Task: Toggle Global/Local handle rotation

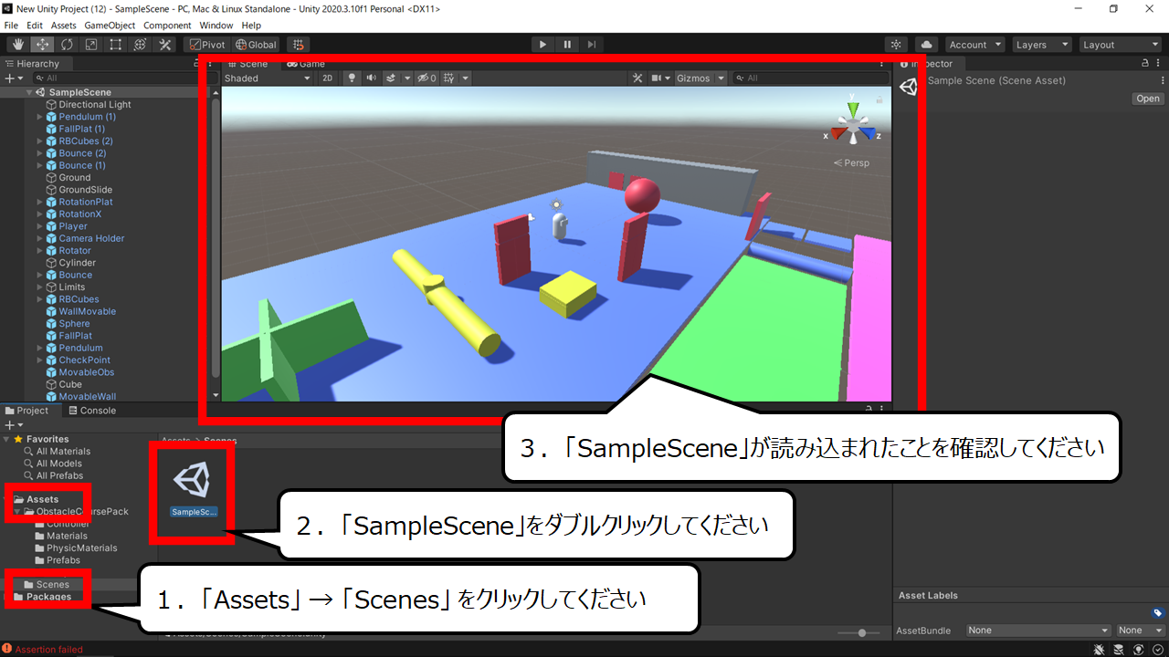Action: coord(256,44)
